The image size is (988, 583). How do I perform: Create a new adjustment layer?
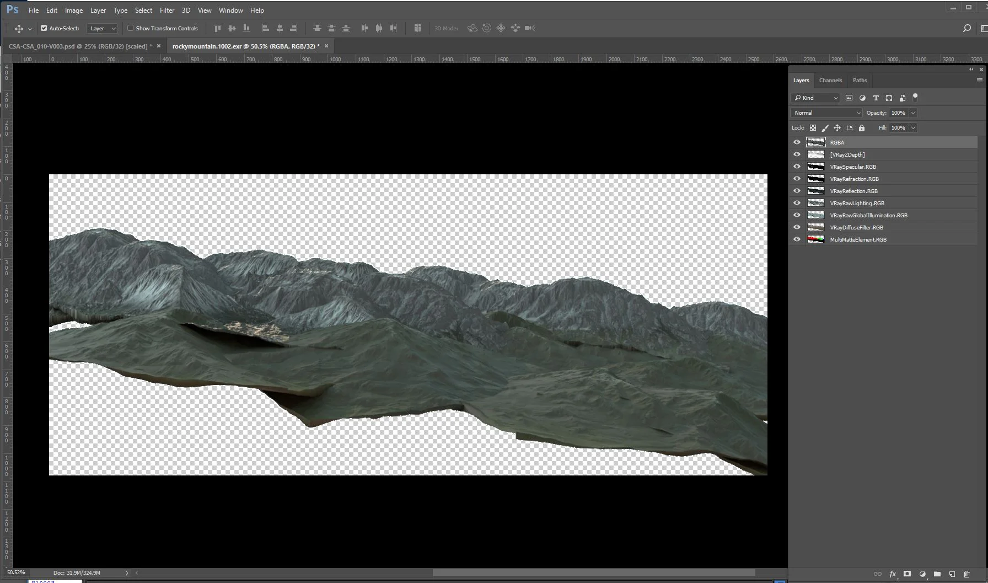[x=922, y=574]
